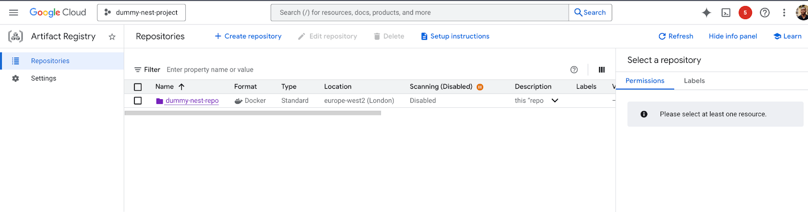Open the help question mark menu
Viewport: 808px width, 212px height.
click(765, 13)
